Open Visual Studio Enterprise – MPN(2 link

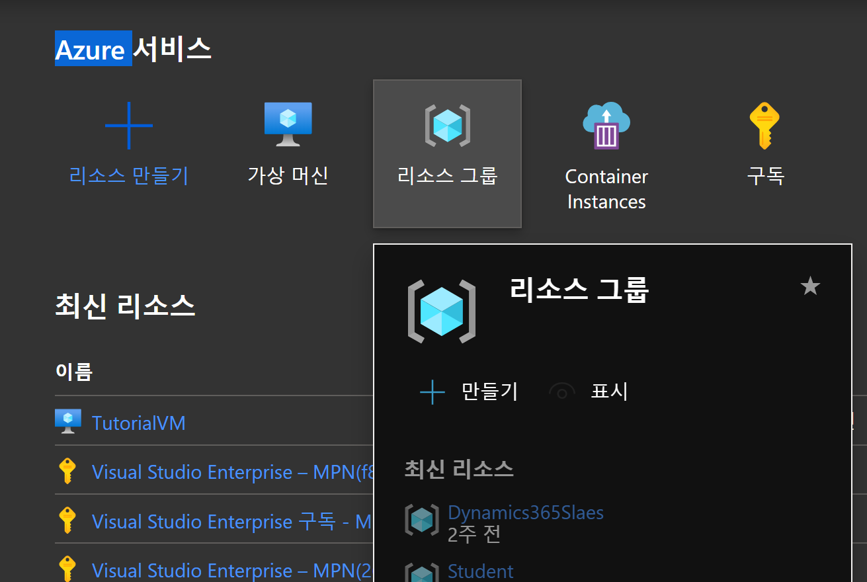point(232,570)
